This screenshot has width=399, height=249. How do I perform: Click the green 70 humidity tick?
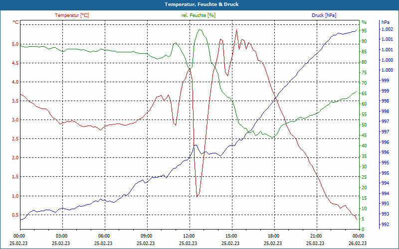364,83
